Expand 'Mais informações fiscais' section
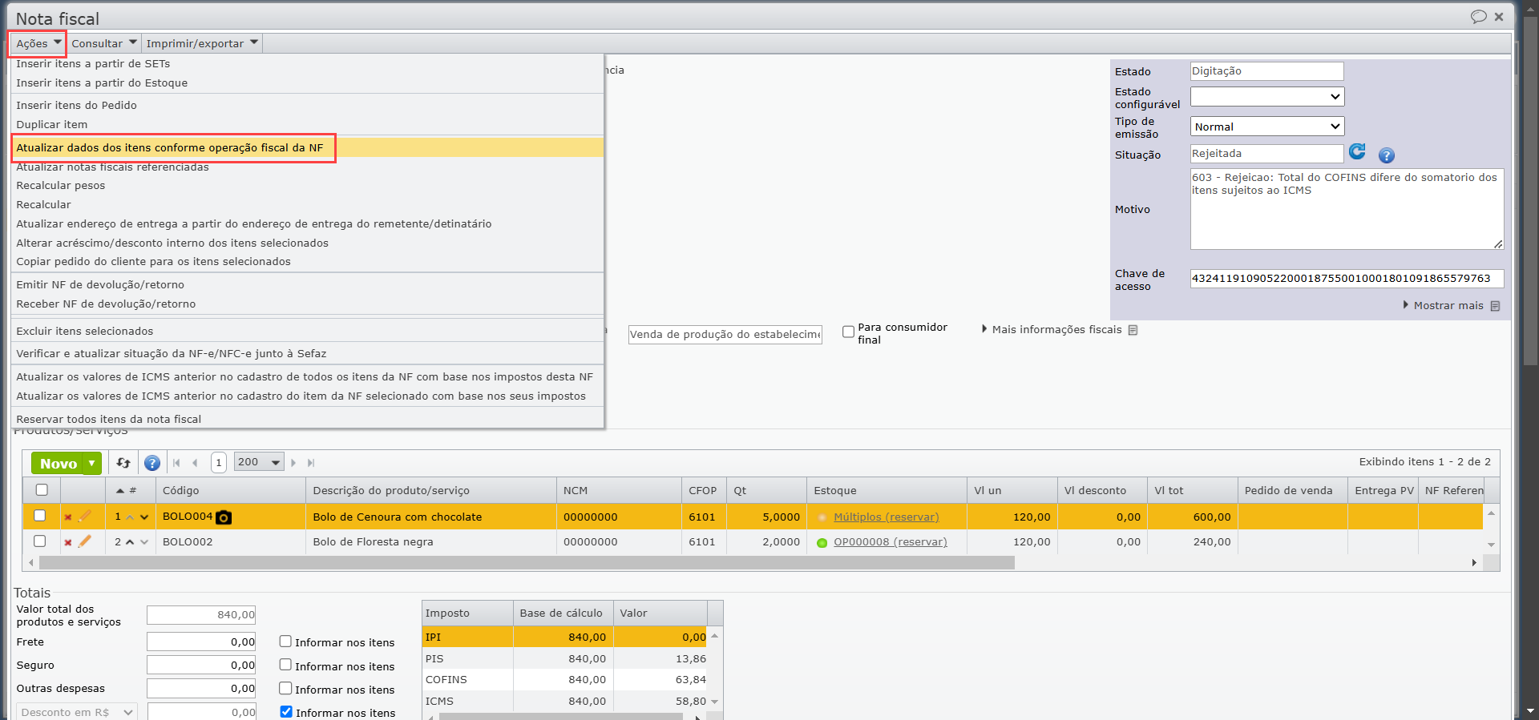This screenshot has height=720, width=1539. pyautogui.click(x=1056, y=330)
